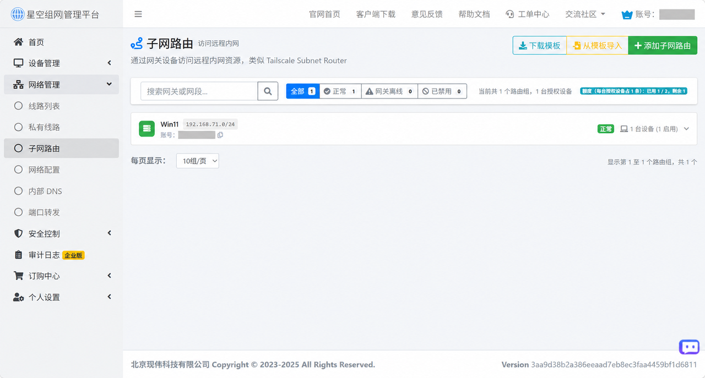Click the house icon for 首页
This screenshot has height=378, width=705.
click(19, 42)
